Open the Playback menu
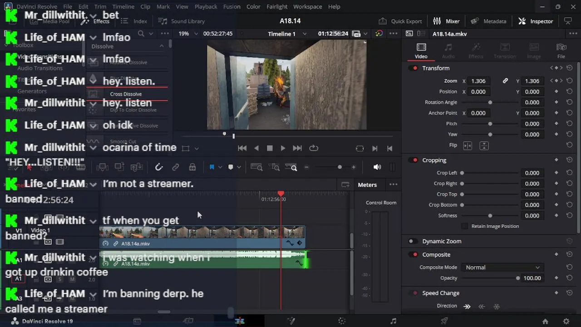 [x=206, y=6]
